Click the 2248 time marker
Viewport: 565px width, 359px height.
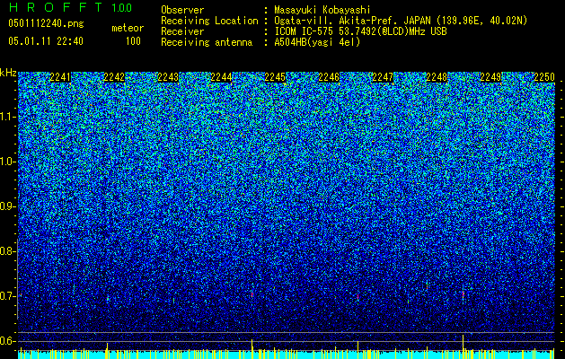coord(437,77)
